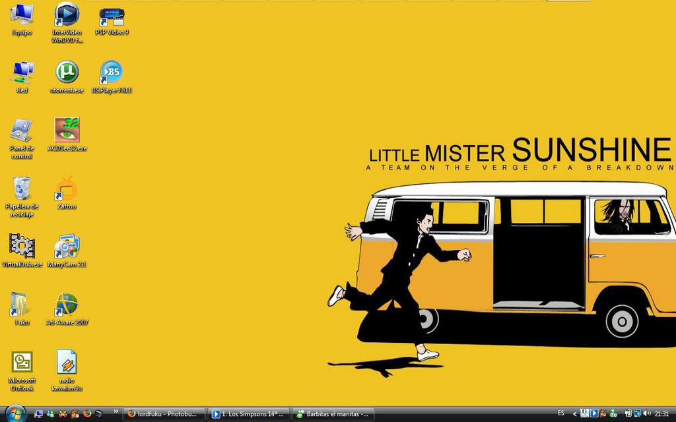Click the 21:31 system clock

tap(661, 414)
